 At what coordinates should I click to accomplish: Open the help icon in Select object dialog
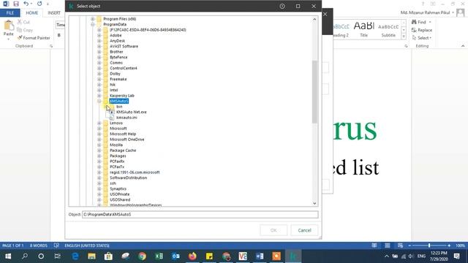click(x=282, y=6)
